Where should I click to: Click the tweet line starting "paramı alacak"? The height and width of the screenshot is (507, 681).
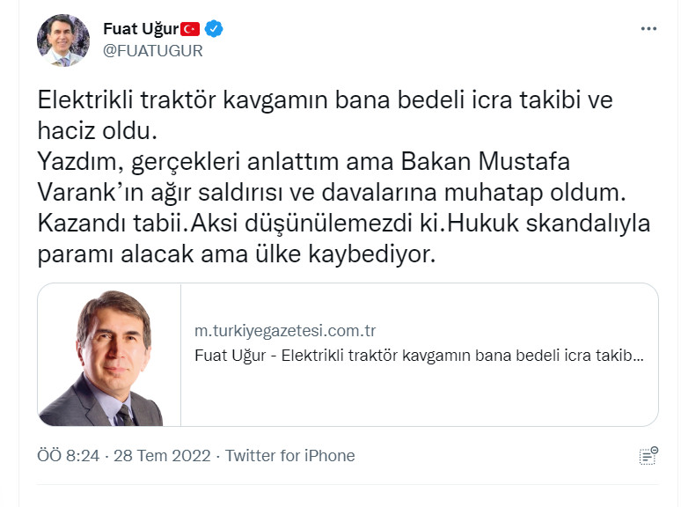tap(236, 253)
